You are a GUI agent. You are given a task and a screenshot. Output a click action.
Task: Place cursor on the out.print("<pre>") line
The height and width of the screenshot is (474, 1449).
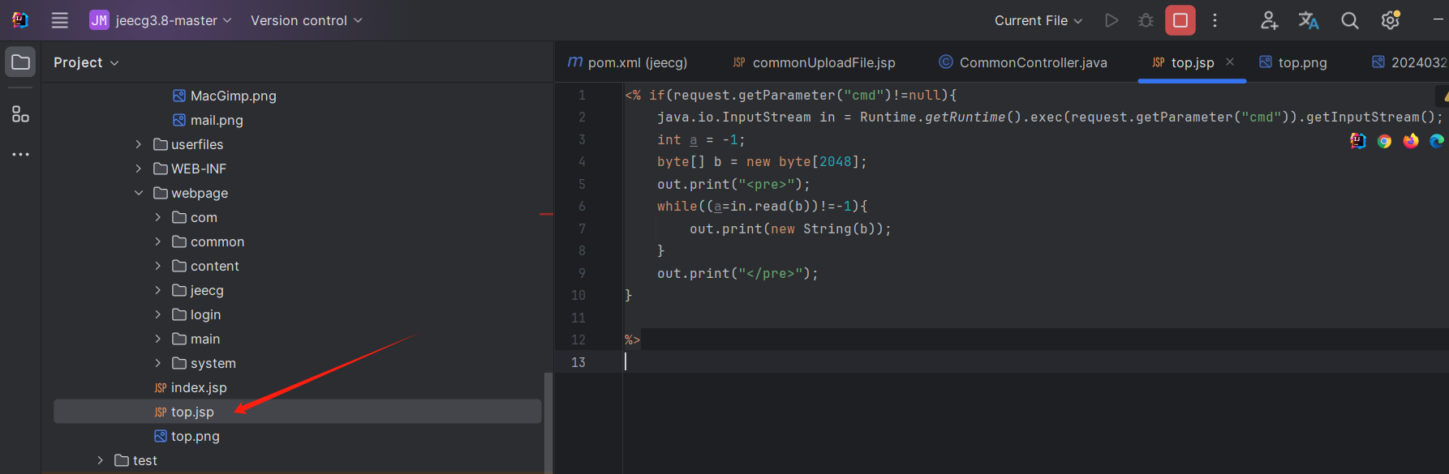[x=733, y=185]
